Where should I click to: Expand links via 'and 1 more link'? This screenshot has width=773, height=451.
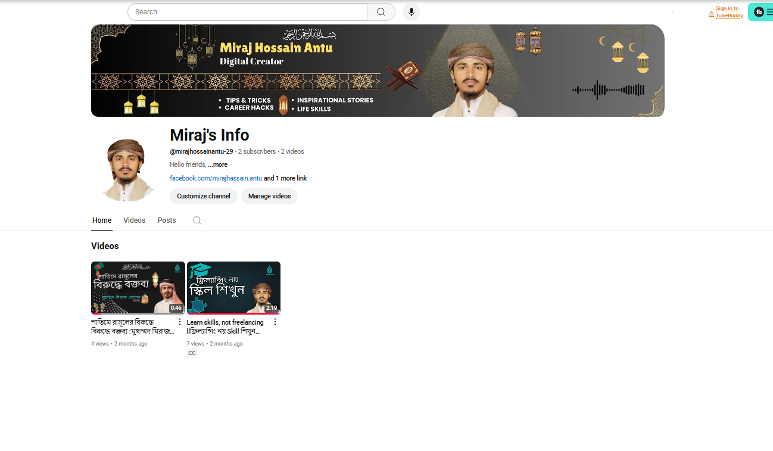point(285,178)
